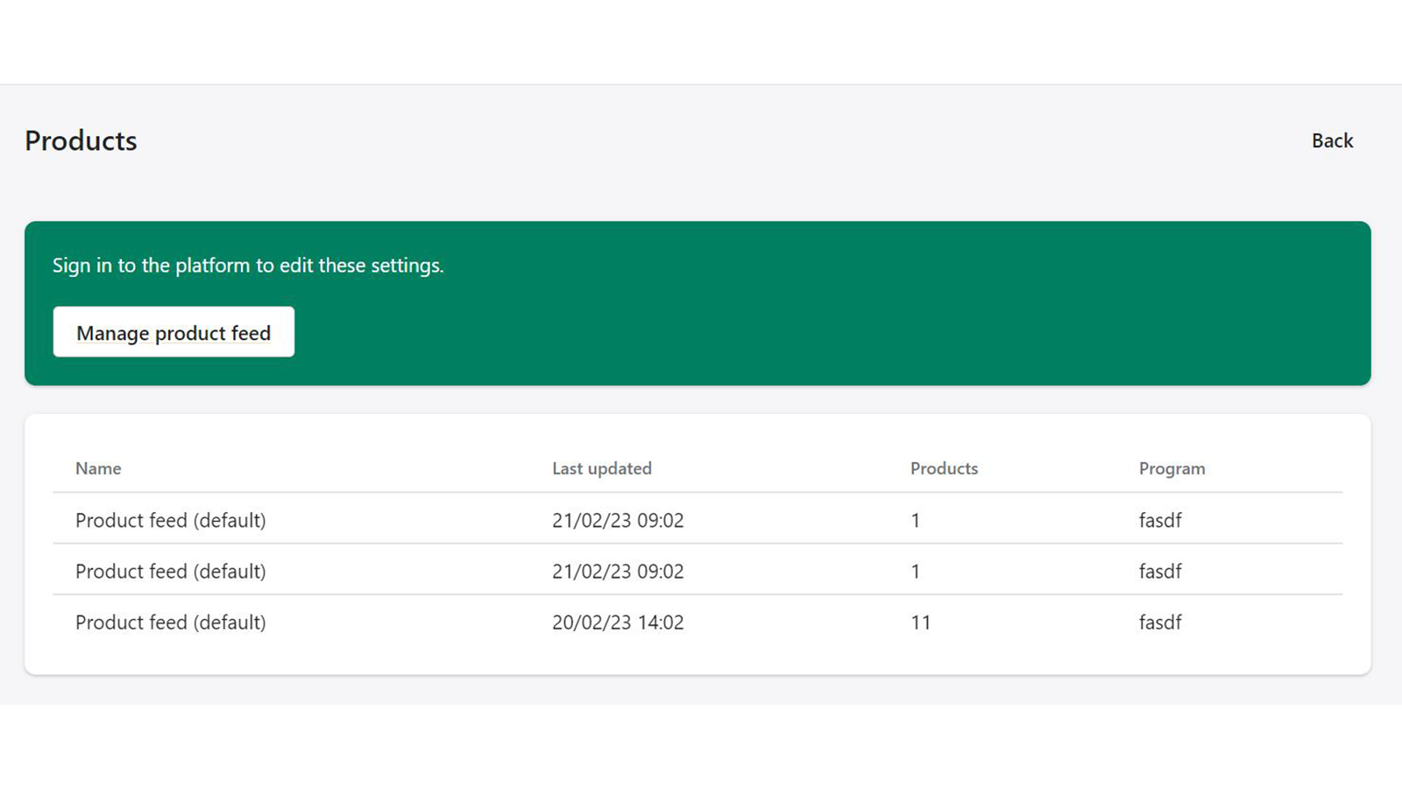Sort the table by Last updated column
The width and height of the screenshot is (1402, 789).
(602, 468)
